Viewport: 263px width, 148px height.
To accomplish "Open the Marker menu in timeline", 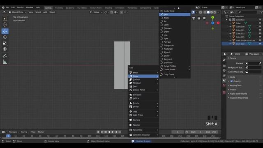I will pyautogui.click(x=41, y=132).
